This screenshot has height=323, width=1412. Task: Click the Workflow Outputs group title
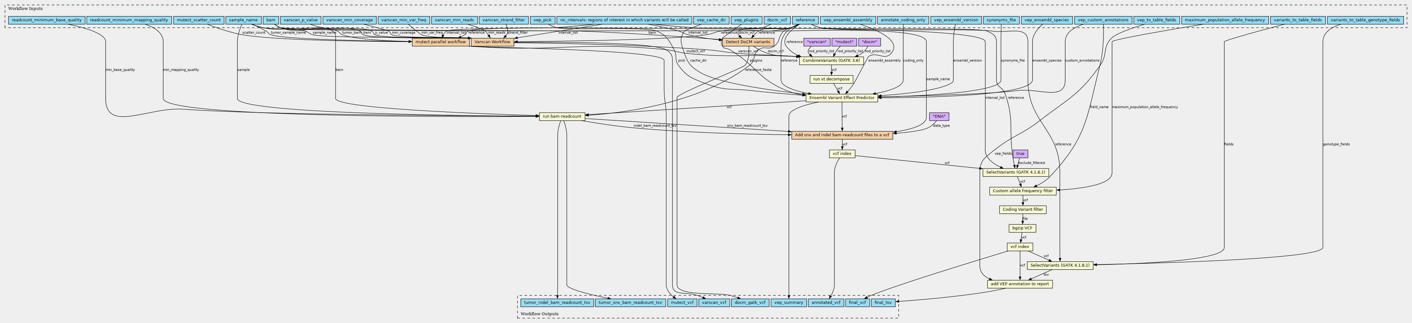point(539,314)
